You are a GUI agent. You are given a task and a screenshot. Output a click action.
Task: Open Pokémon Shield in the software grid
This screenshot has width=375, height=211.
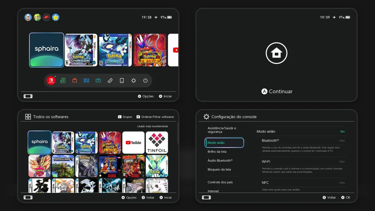tap(40, 166)
